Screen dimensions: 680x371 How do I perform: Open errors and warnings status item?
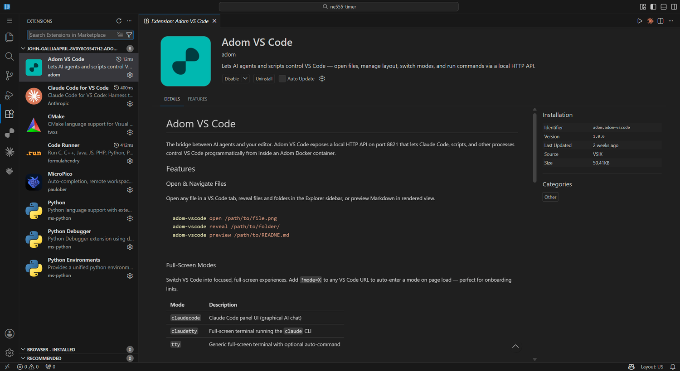(x=28, y=367)
